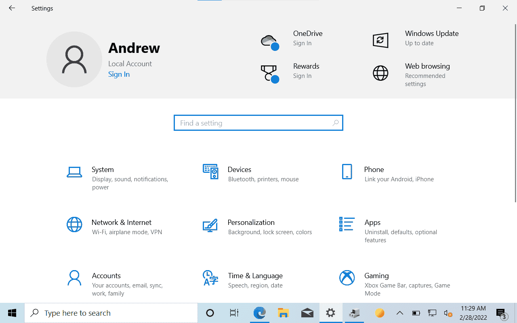Open File Explorer from the taskbar
This screenshot has height=323, width=517.
click(284, 313)
